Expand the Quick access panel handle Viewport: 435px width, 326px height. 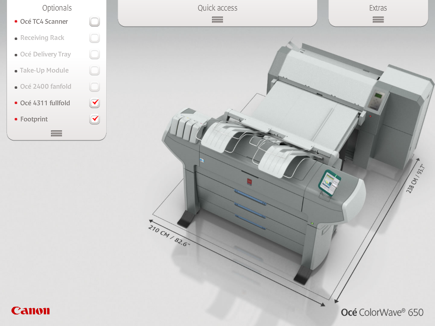pos(217,20)
